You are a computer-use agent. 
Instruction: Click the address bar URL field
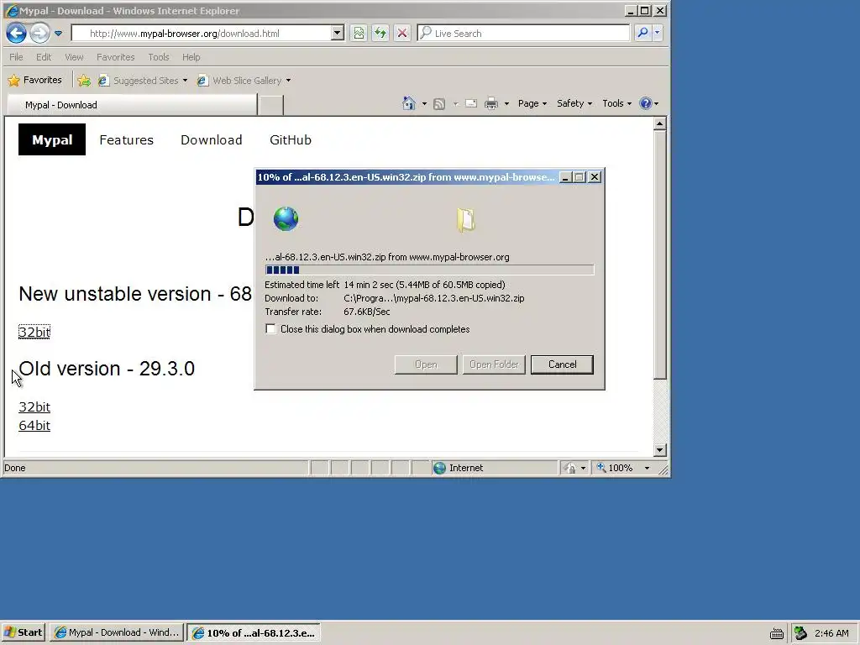click(201, 34)
